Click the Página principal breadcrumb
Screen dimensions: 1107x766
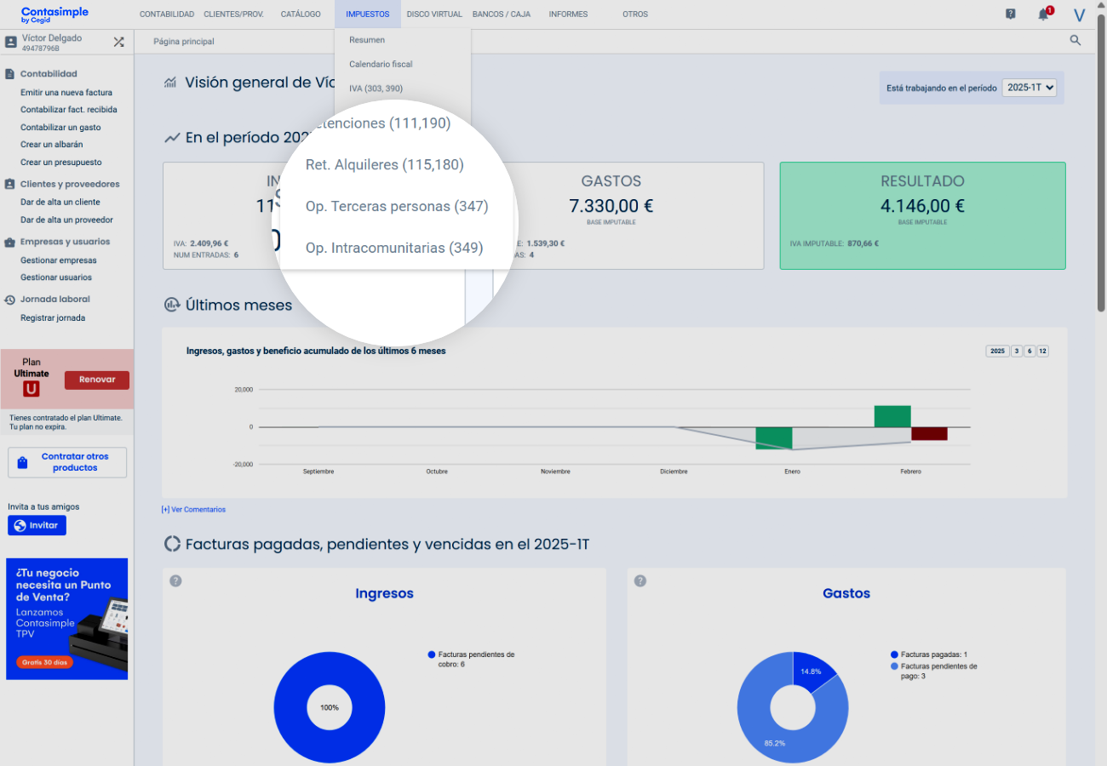pos(184,42)
